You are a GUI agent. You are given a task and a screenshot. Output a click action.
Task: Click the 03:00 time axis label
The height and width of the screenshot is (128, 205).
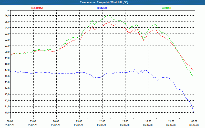click(33, 121)
